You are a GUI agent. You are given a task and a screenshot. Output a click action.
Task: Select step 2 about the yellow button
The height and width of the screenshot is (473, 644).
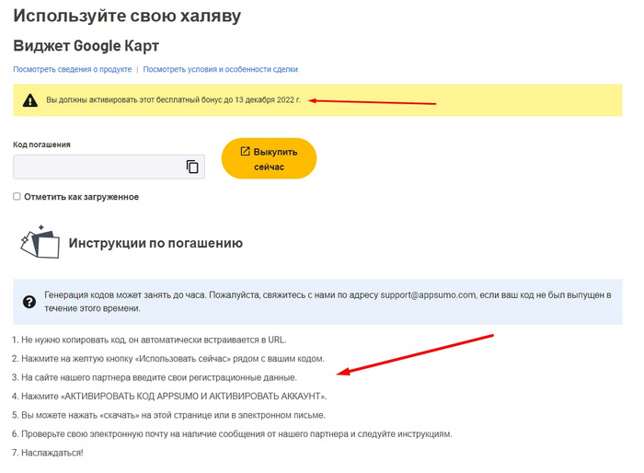168,359
